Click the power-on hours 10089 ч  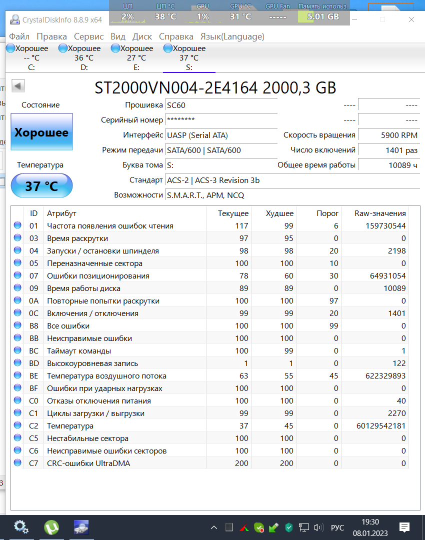tap(389, 165)
